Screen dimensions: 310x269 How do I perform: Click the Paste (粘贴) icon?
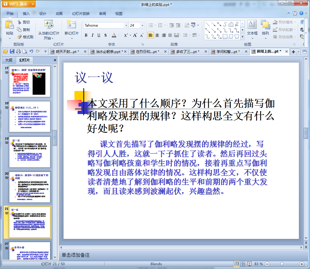pos(9,25)
